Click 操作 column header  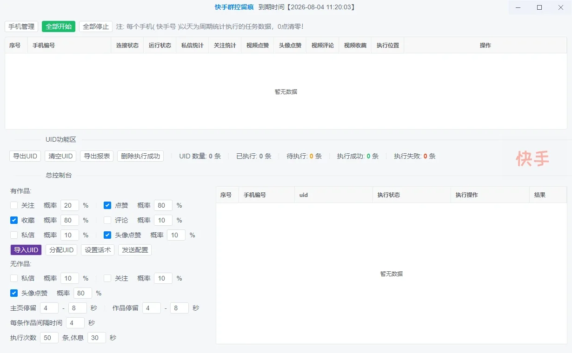pos(486,46)
